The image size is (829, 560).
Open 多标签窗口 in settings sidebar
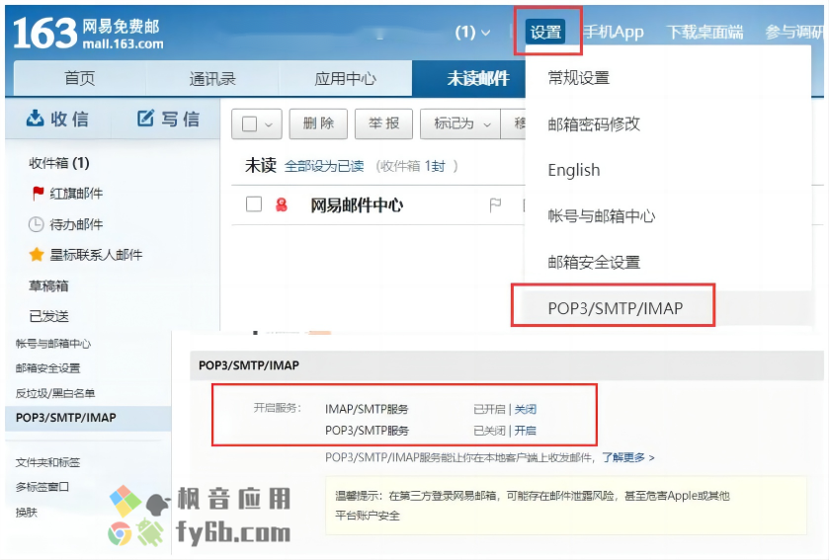click(41, 487)
